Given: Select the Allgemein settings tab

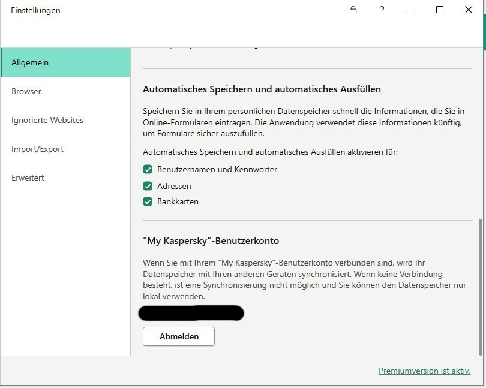Looking at the screenshot, I should 66,62.
